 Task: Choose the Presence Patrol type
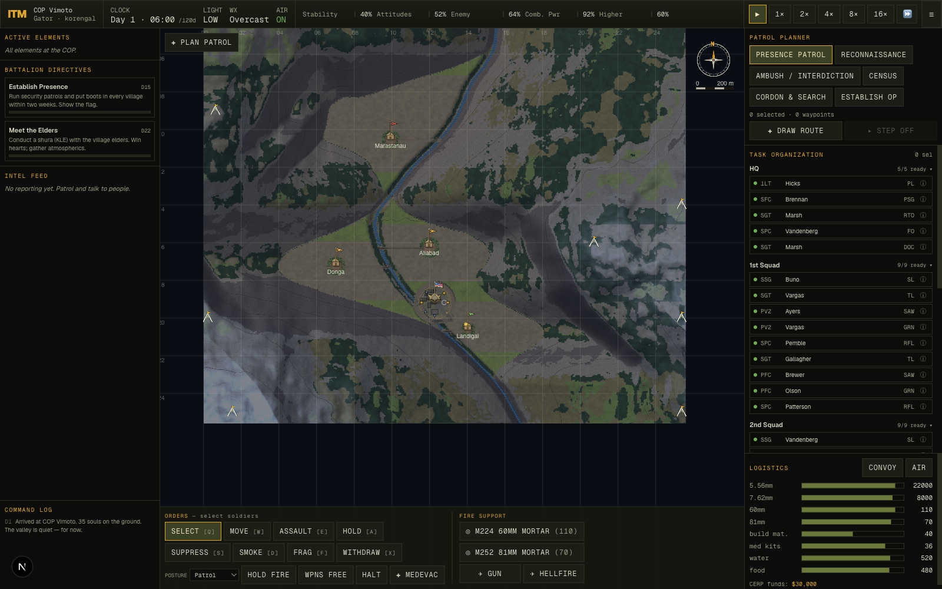click(x=791, y=55)
